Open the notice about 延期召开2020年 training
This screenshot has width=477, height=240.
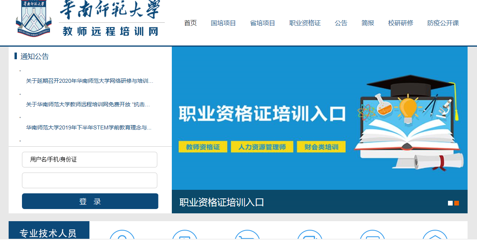89,81
